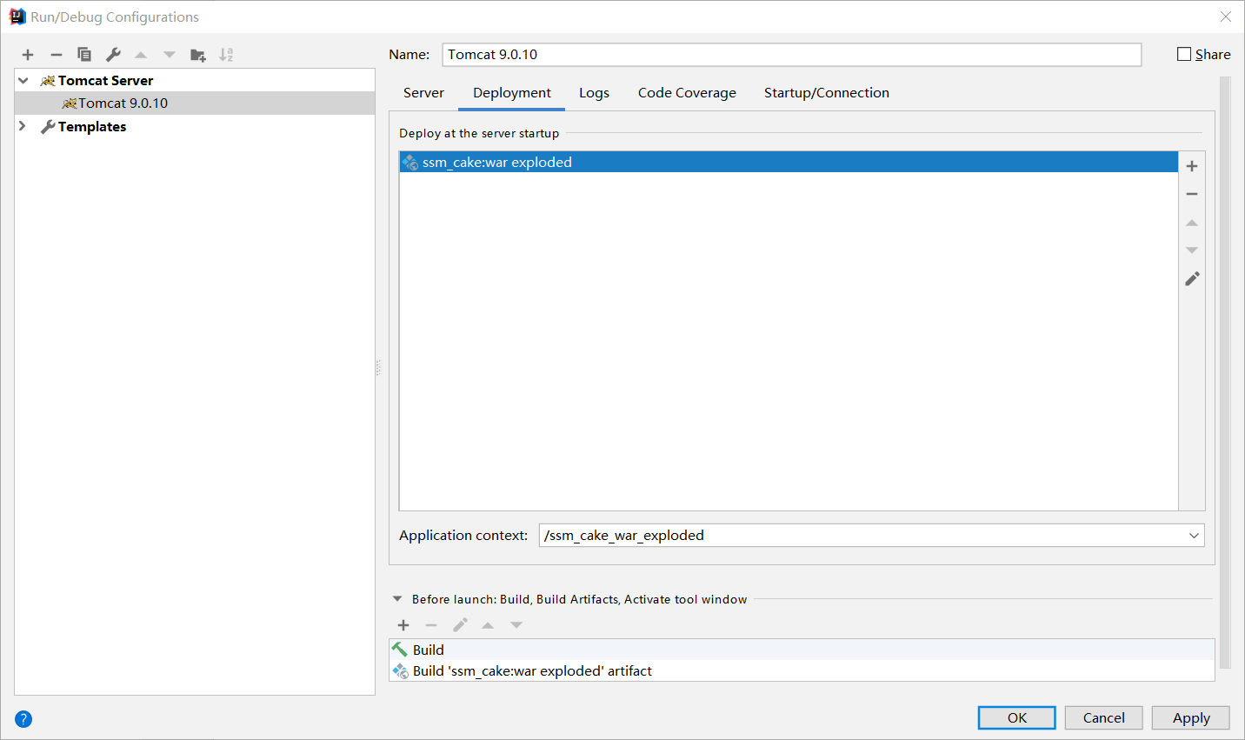
Task: Click the OK button
Action: (x=1017, y=717)
